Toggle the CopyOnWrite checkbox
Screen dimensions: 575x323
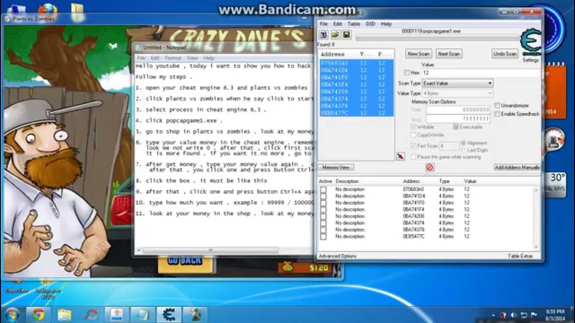(413, 135)
